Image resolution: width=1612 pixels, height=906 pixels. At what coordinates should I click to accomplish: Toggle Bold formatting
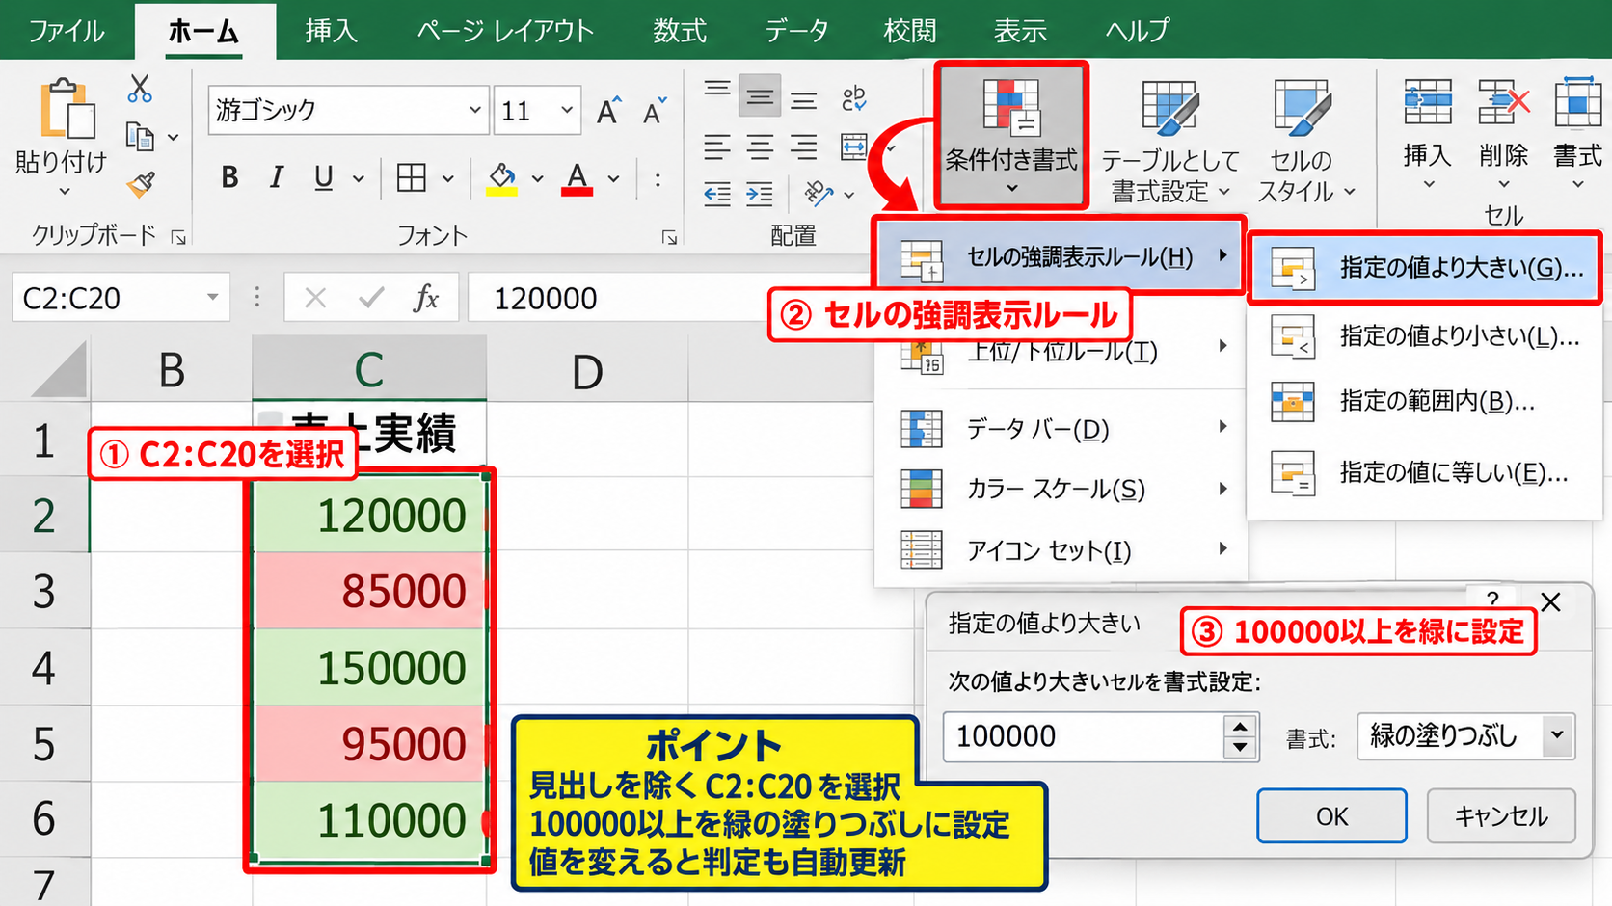[x=228, y=177]
